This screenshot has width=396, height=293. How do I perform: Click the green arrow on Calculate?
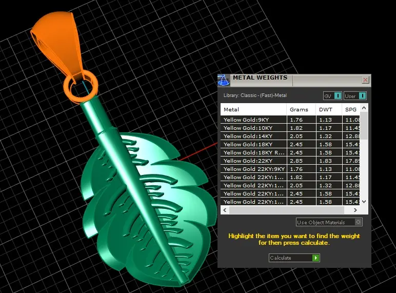[315, 258]
